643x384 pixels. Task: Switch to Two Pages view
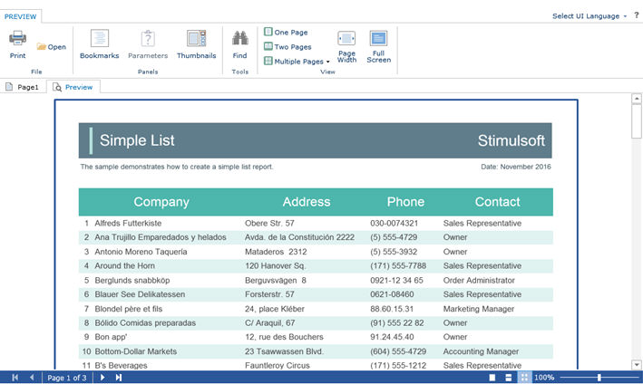coord(287,47)
